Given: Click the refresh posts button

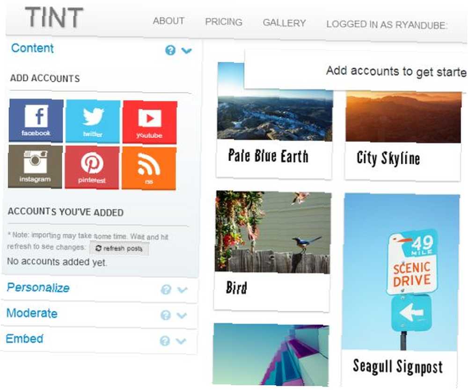Looking at the screenshot, I should [119, 249].
